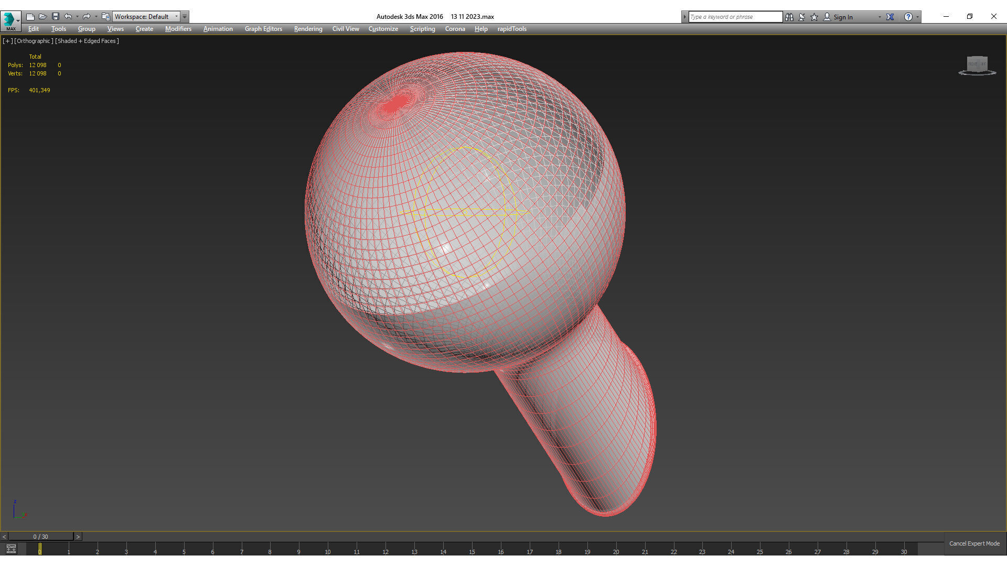Click the binoculars search icon
This screenshot has width=1007, height=566.
[789, 17]
